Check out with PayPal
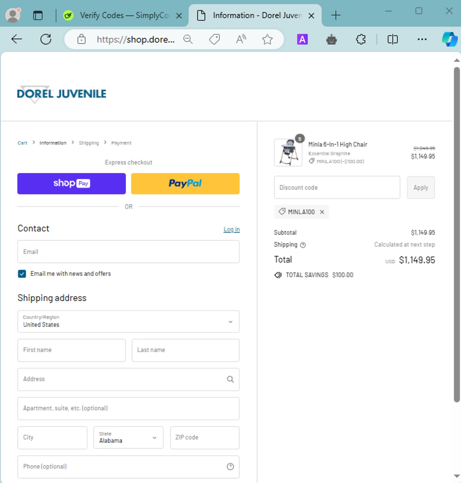 tap(185, 184)
